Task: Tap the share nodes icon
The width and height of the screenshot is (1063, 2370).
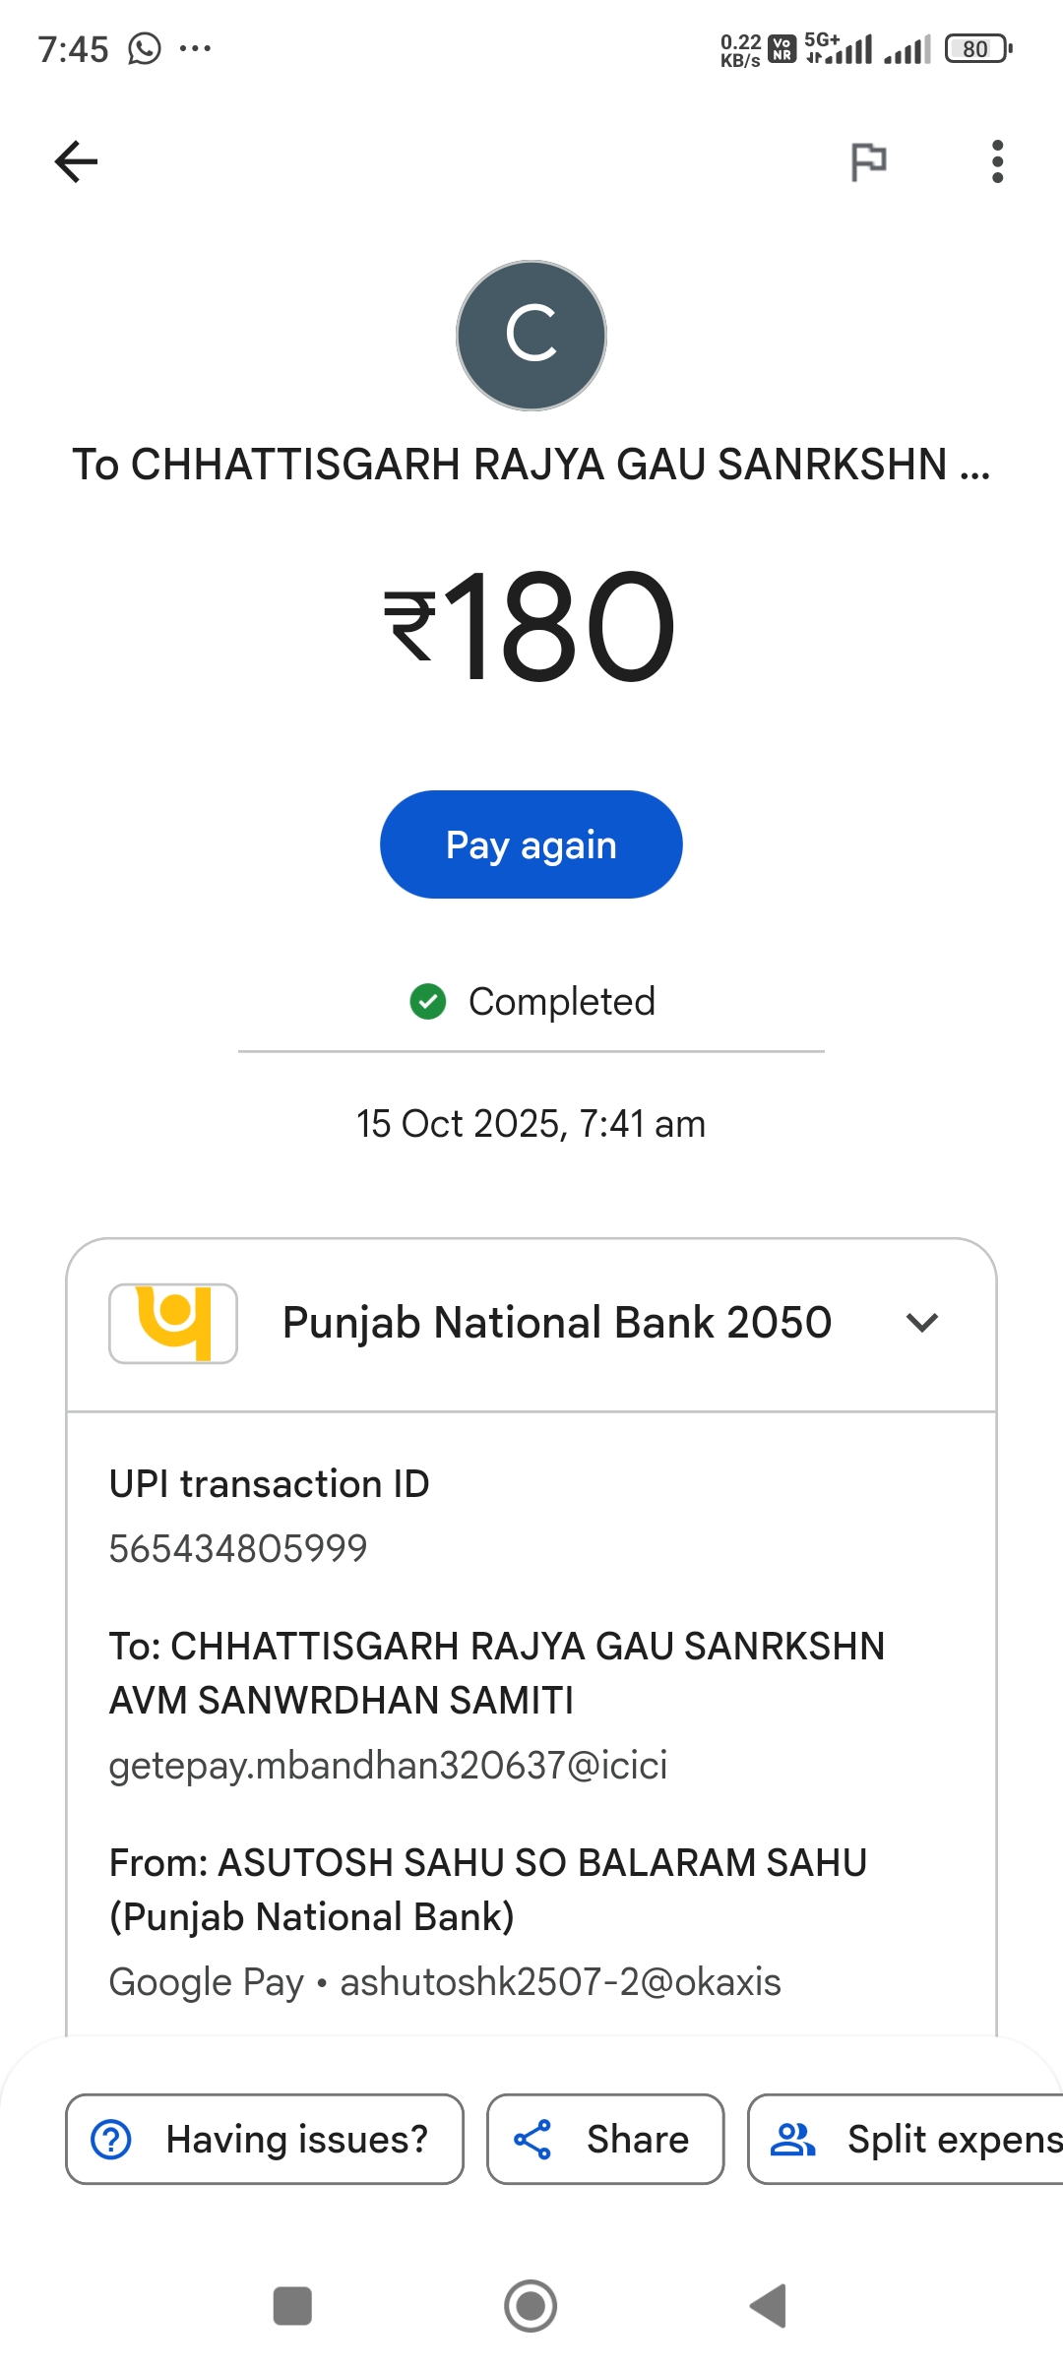Action: (x=532, y=2139)
